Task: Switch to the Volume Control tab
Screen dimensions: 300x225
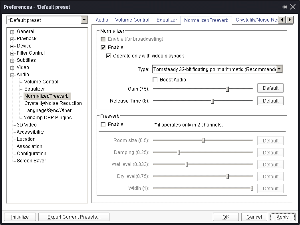Action: click(x=132, y=20)
